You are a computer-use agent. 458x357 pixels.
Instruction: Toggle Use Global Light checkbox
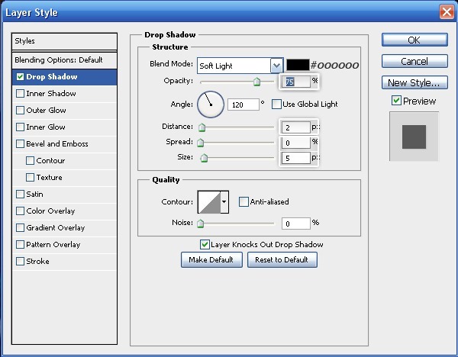click(x=276, y=104)
